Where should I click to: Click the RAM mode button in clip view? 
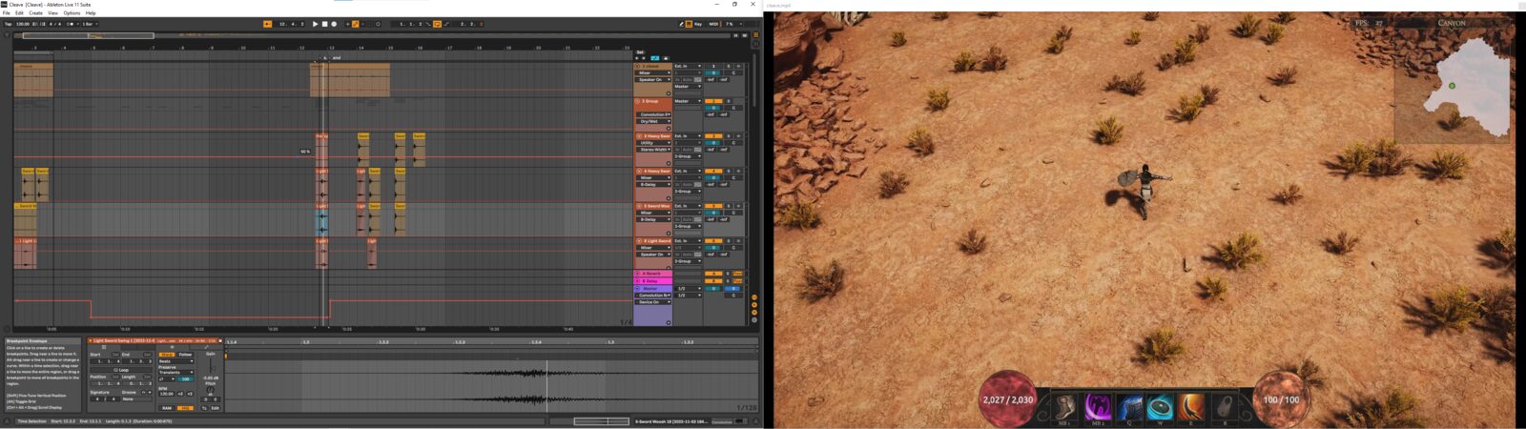click(167, 408)
